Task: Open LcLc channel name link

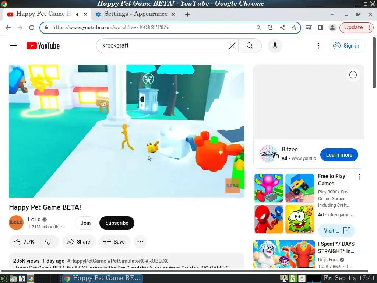Action: [x=34, y=219]
